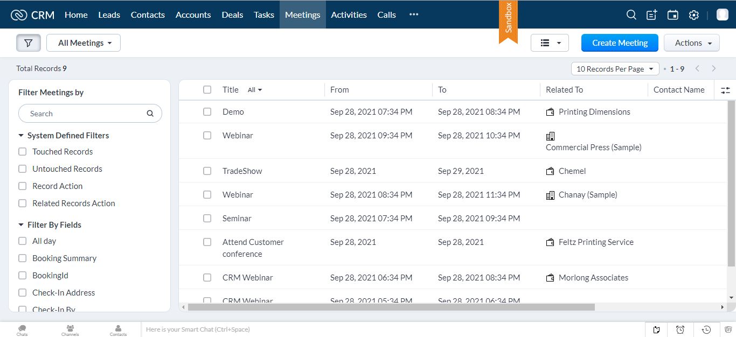Click the Create Meeting button
This screenshot has width=736, height=337.
620,43
